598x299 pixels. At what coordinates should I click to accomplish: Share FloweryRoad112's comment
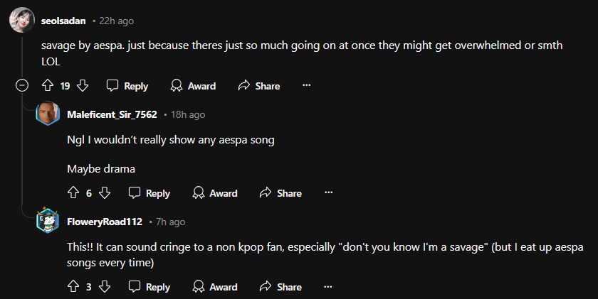(280, 287)
